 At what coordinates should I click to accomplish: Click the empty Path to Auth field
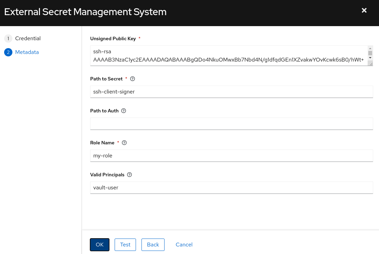(x=231, y=124)
